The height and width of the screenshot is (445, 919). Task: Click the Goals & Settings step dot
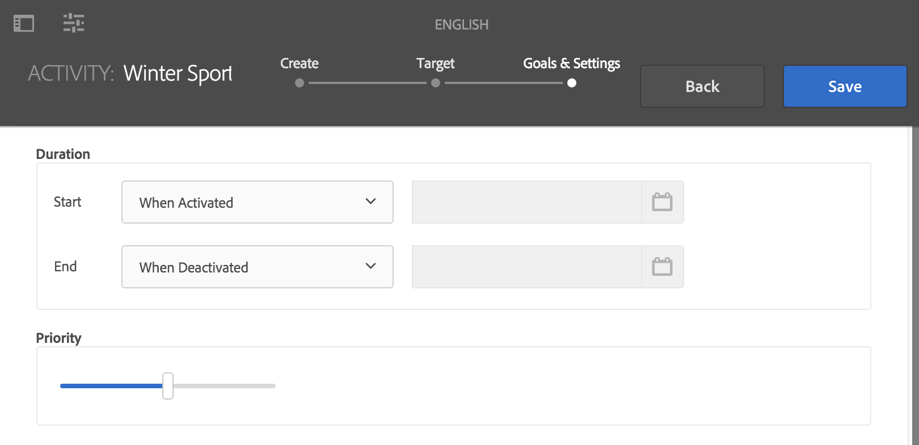click(x=572, y=83)
